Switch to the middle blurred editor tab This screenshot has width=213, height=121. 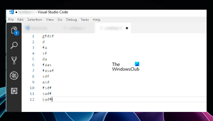[x=76, y=28]
